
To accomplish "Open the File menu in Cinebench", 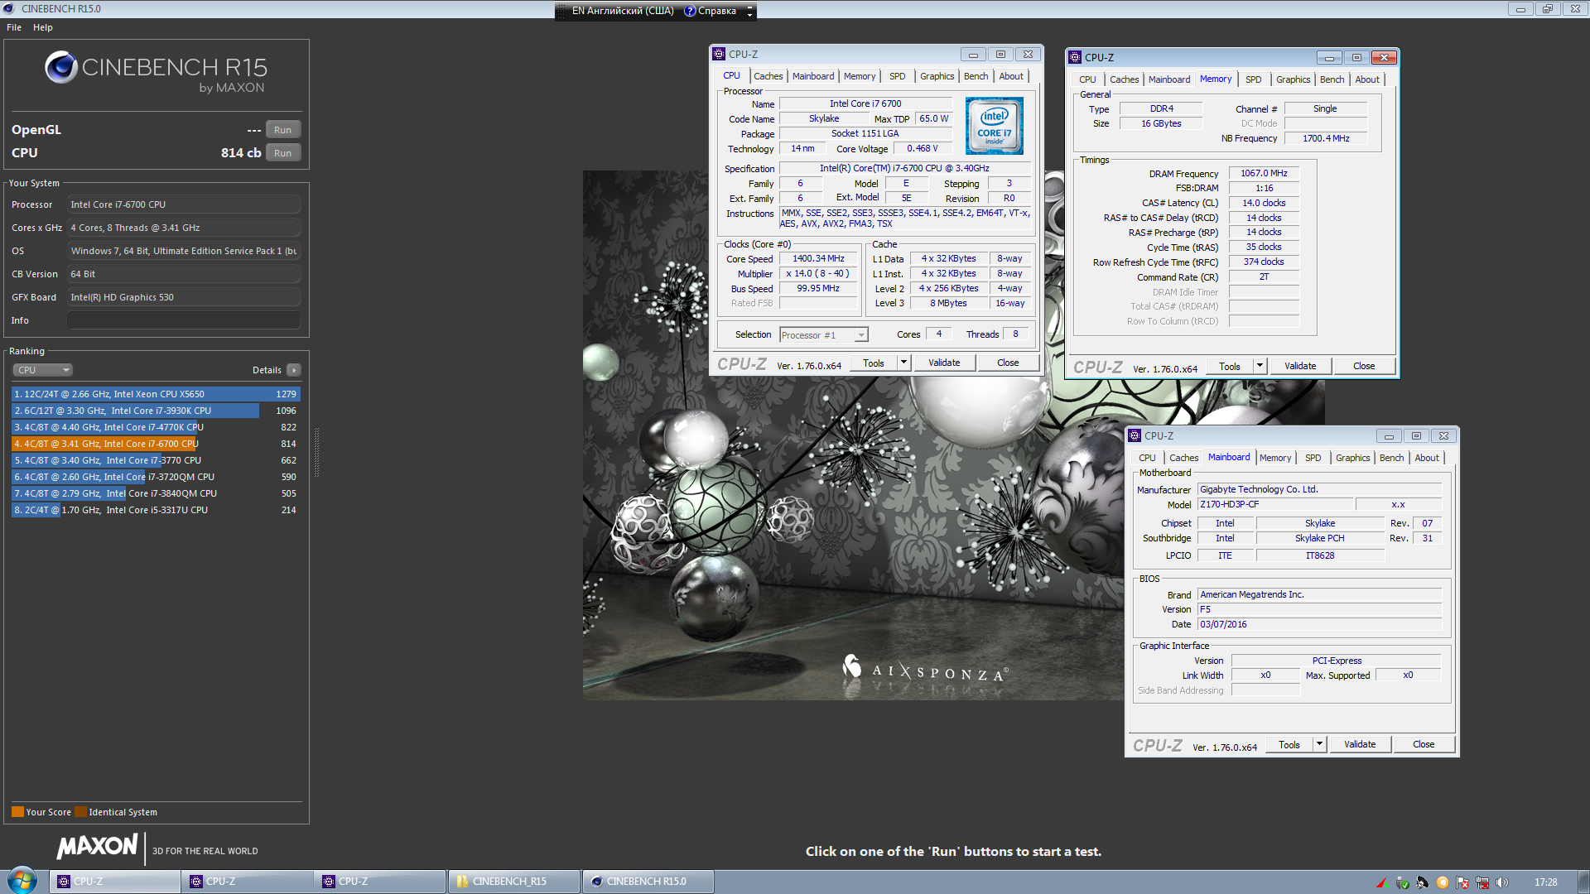I will click(14, 27).
